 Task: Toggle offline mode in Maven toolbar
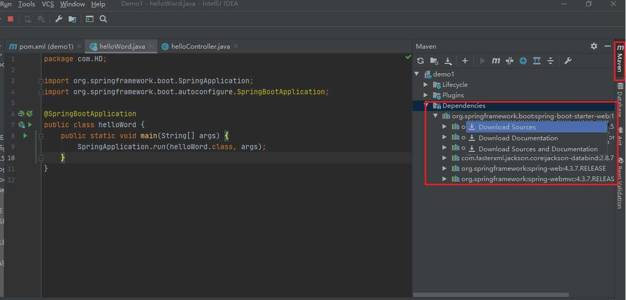pyautogui.click(x=510, y=61)
